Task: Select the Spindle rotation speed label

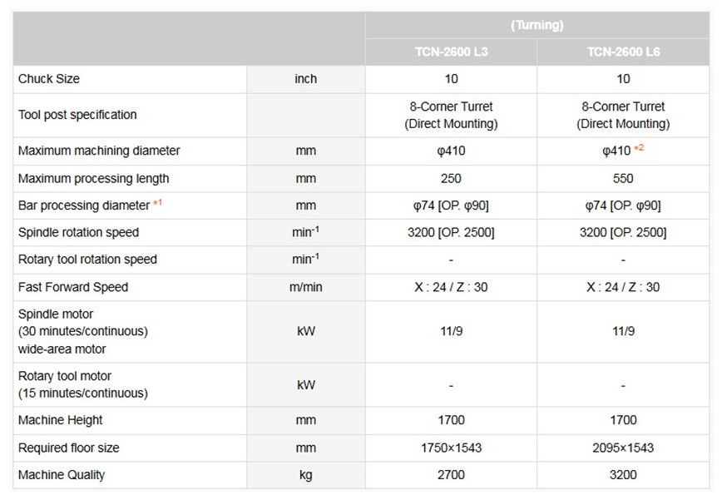Action: coord(78,233)
